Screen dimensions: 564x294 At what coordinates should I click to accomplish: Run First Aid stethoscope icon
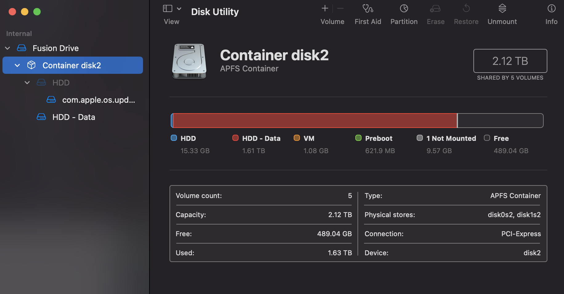point(368,8)
